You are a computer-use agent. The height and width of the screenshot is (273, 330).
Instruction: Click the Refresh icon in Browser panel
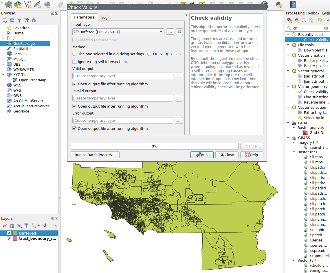(12, 20)
